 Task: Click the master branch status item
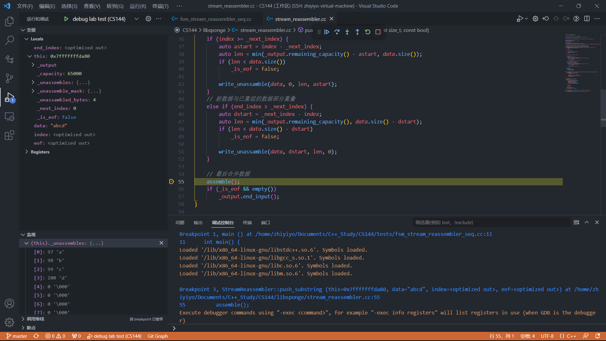[17, 336]
